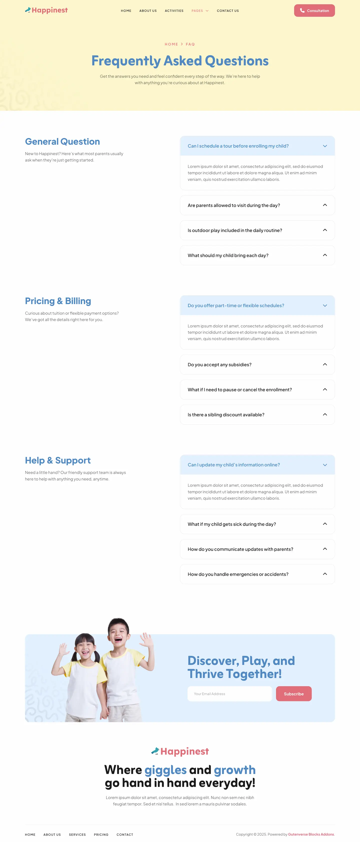360x842 pixels.
Task: Go to About Us in top navigation
Action: [x=148, y=11]
